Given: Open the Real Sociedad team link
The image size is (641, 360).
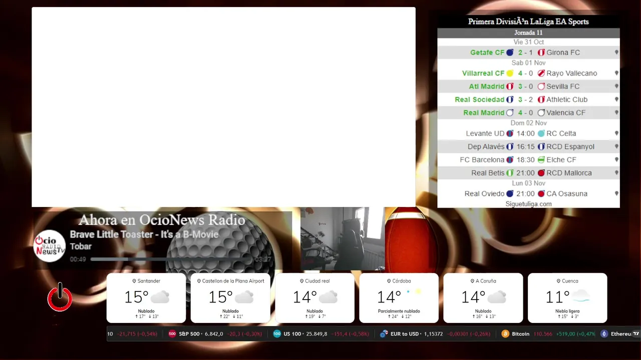Looking at the screenshot, I should click(479, 99).
